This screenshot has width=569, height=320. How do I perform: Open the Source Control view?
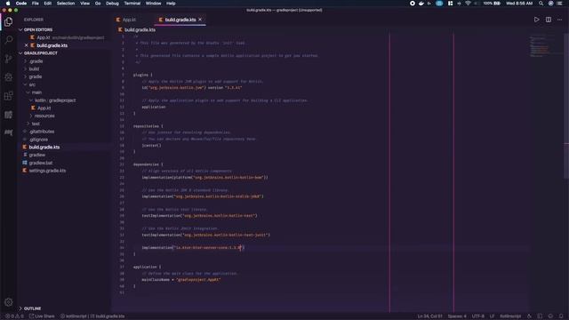[8, 59]
